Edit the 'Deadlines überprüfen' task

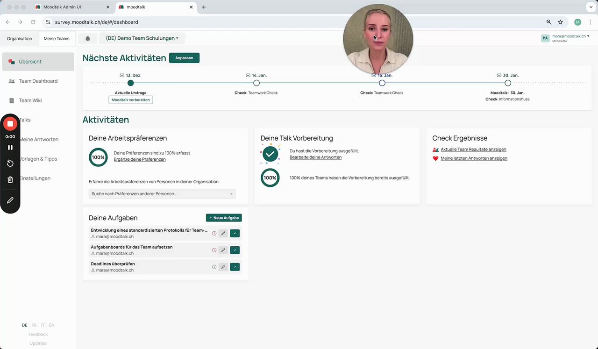[x=223, y=267]
